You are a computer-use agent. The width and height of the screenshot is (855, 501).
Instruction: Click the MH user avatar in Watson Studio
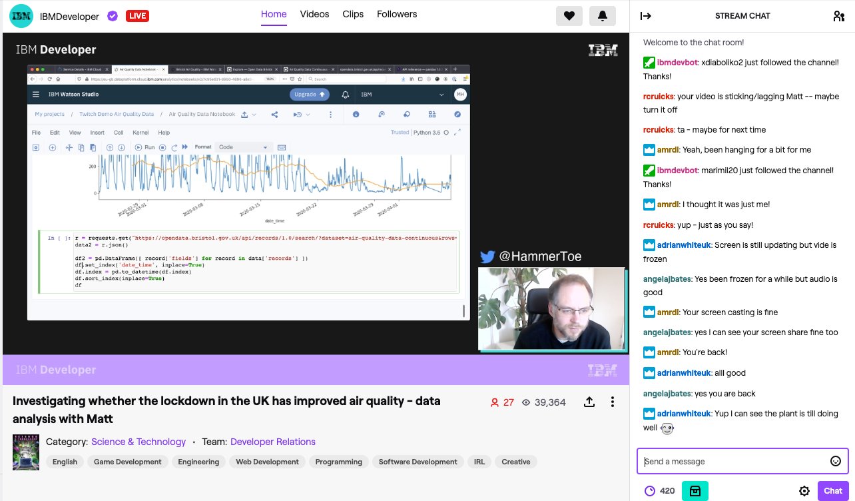[x=459, y=95]
